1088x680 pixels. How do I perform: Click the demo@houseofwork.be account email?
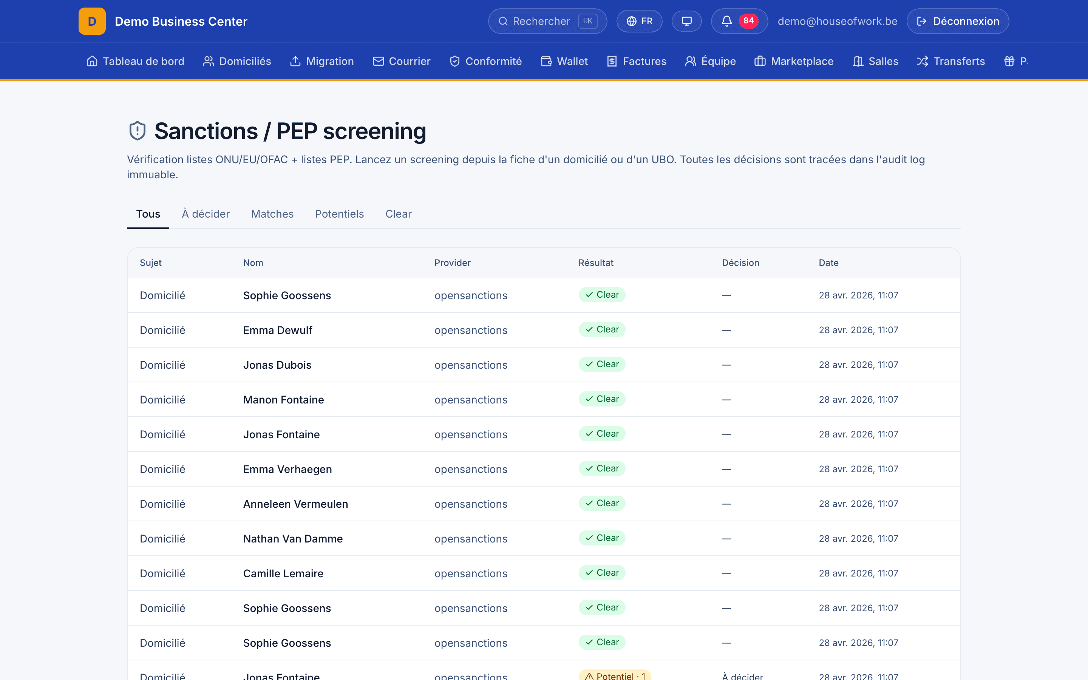tap(837, 21)
